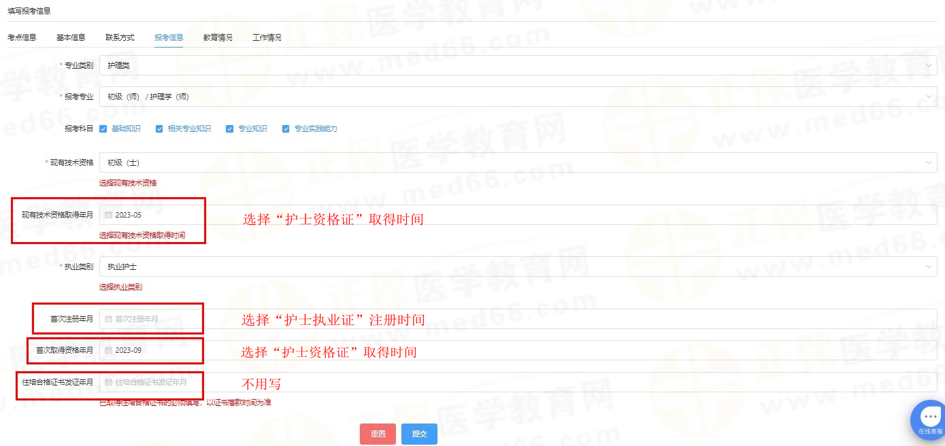Click calendar icon in 现有技术资格取得年月 field
The width and height of the screenshot is (945, 446).
pos(108,215)
